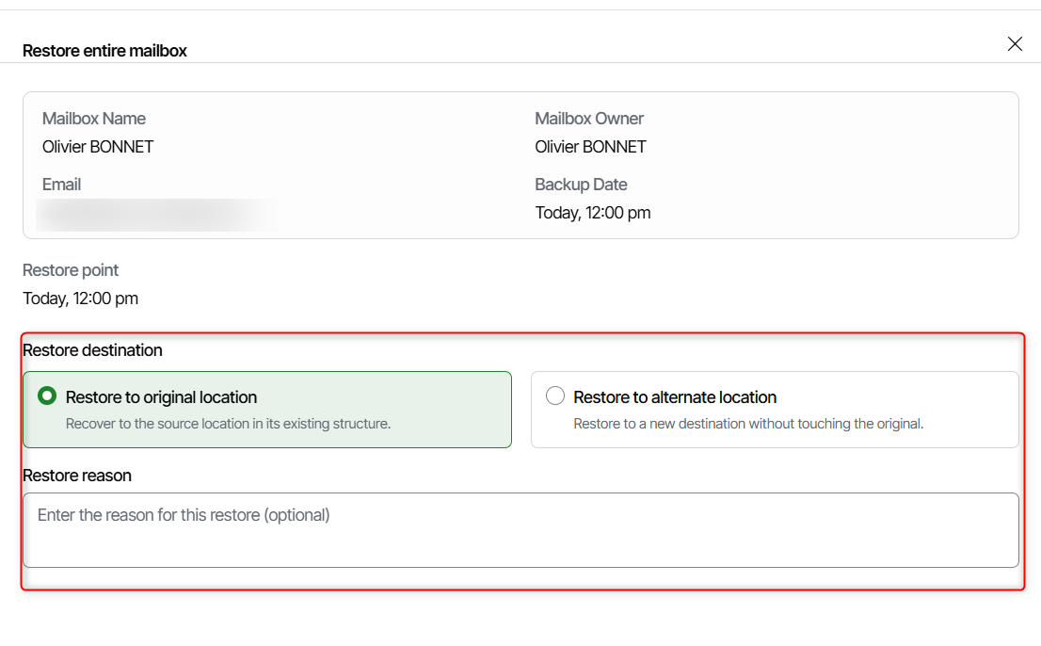Image resolution: width=1041 pixels, height=646 pixels.
Task: Click the 'Restore point' label
Action: [x=71, y=270]
